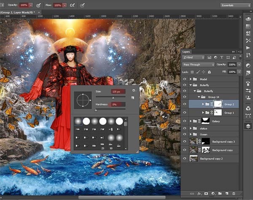Hide Background copy 3 layer eye
Screen dimensions: 253x200
pos(184,141)
